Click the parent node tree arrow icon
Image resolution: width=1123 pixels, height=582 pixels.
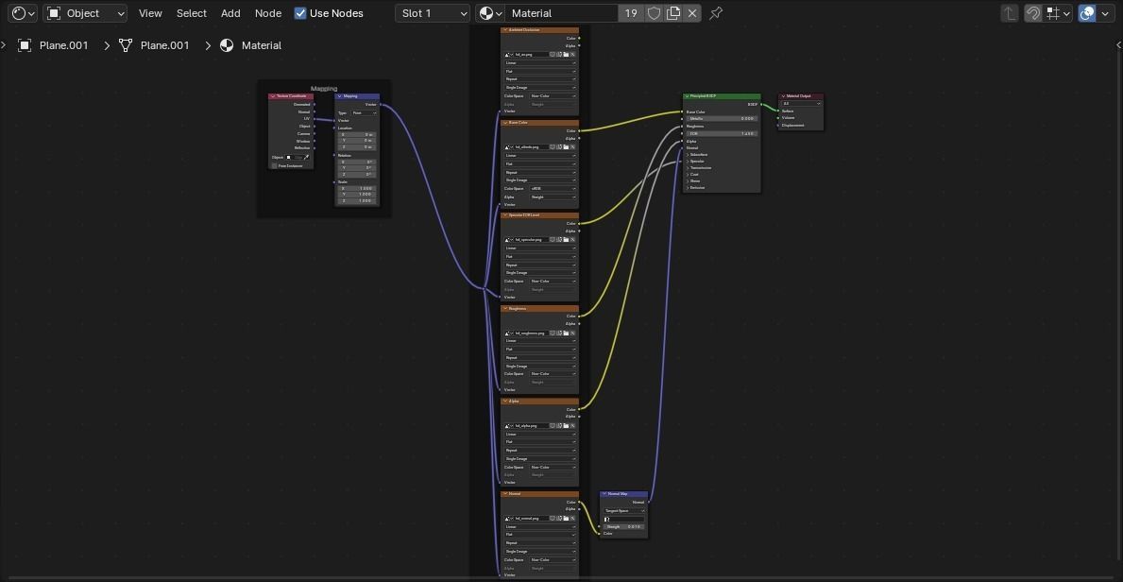1009,13
